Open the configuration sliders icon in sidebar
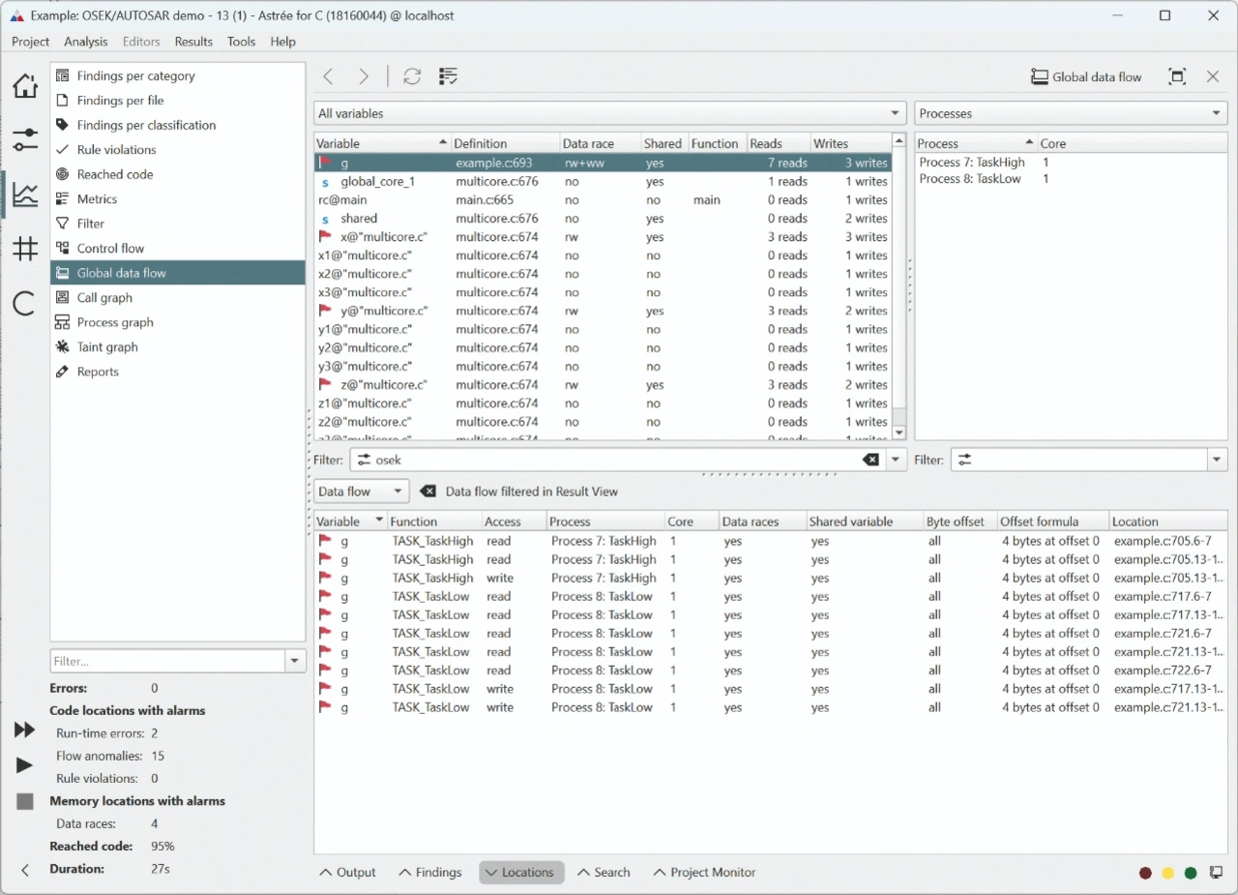The image size is (1238, 895). click(25, 139)
